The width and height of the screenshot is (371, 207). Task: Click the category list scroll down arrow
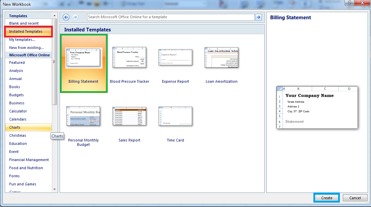click(55, 189)
